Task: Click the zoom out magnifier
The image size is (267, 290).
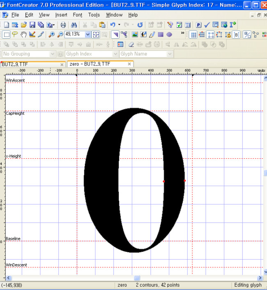Action: [60, 35]
